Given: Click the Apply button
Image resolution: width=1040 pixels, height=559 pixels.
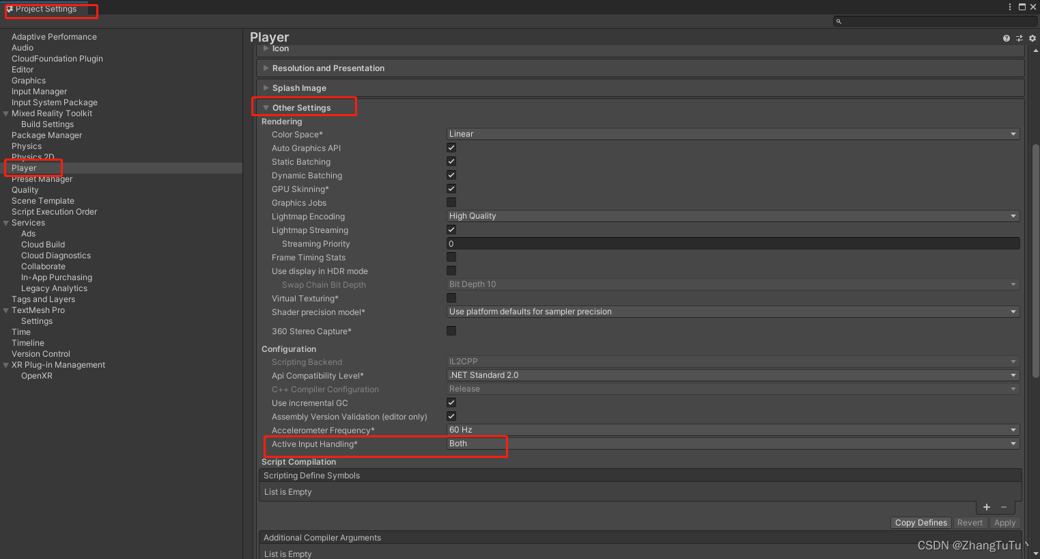Looking at the screenshot, I should 1004,522.
